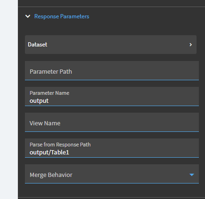Focus the Parameter Name input field
Image resolution: width=205 pixels, height=199 pixels.
click(x=112, y=96)
